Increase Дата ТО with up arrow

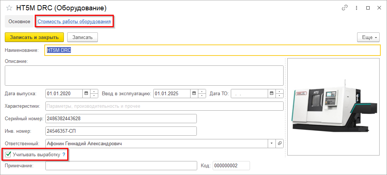(280, 92)
